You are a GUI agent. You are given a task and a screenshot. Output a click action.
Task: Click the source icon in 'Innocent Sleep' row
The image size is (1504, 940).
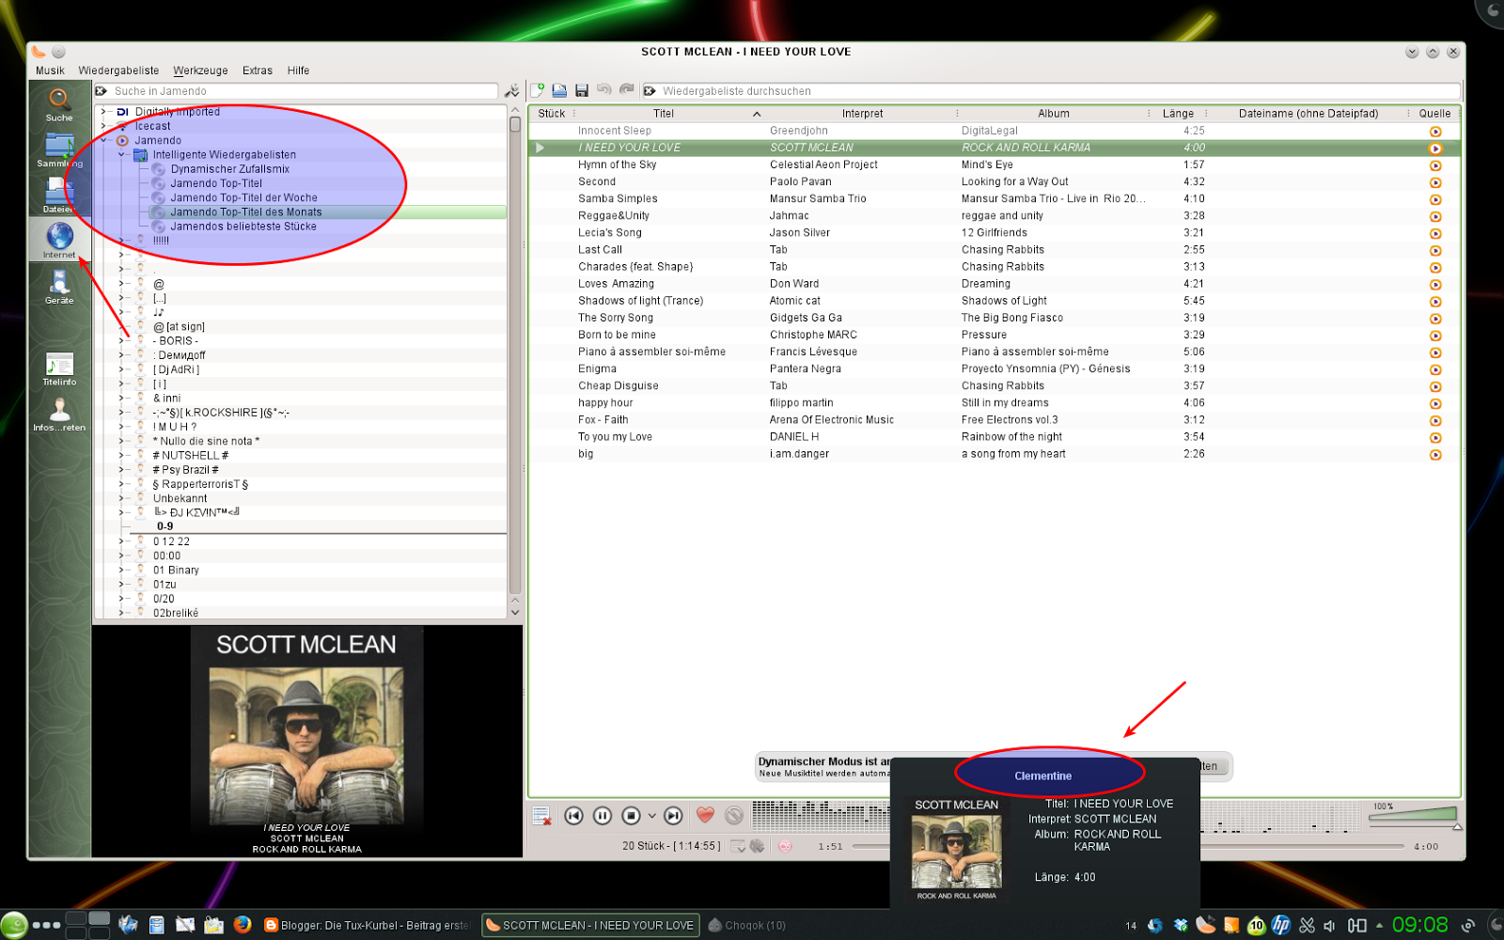[x=1435, y=132]
